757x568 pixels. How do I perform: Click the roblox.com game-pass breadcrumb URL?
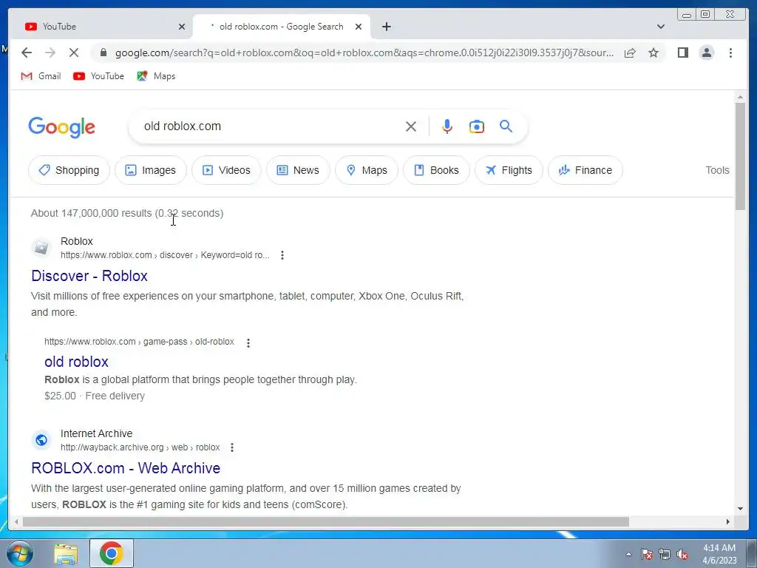139,342
